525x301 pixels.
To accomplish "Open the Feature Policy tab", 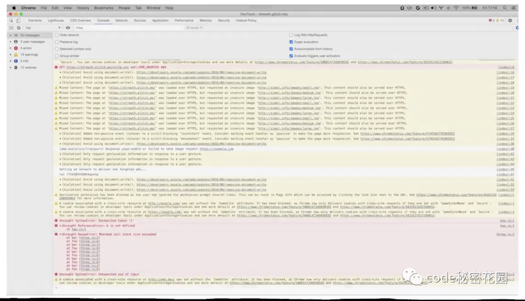I will point(246,20).
